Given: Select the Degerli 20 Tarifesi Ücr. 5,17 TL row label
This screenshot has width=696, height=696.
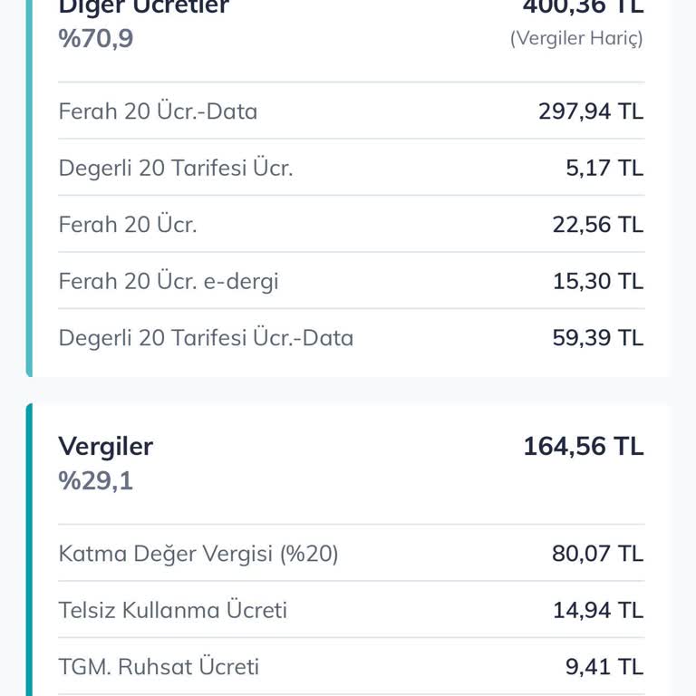Looking at the screenshot, I should 175,168.
